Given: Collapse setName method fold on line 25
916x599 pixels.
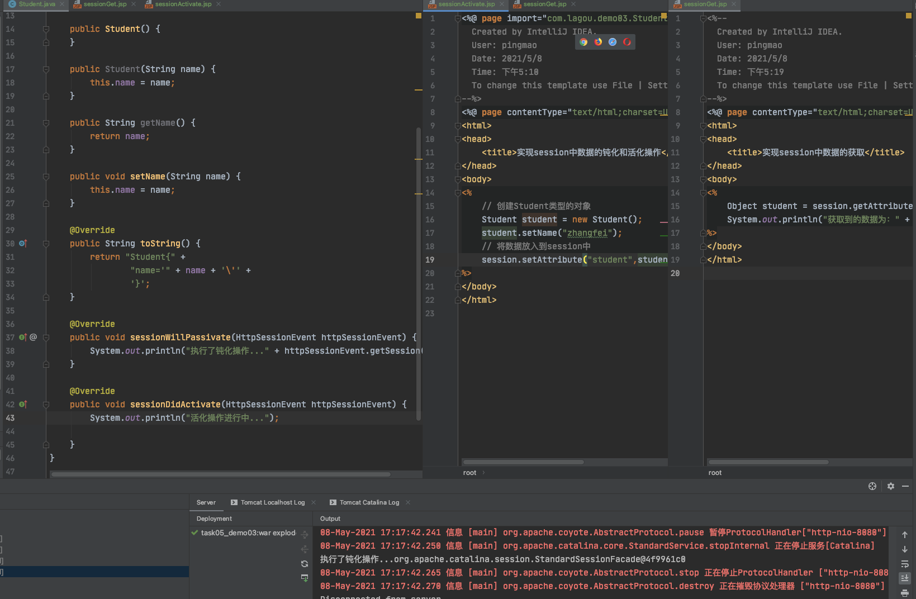Looking at the screenshot, I should pyautogui.click(x=46, y=177).
